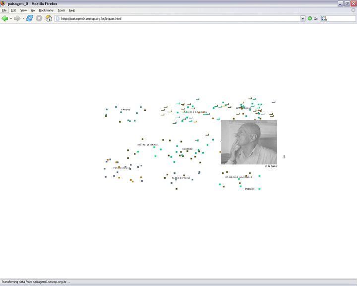Click the grayscale portrait photo
This screenshot has width=357, height=286.
(x=249, y=143)
